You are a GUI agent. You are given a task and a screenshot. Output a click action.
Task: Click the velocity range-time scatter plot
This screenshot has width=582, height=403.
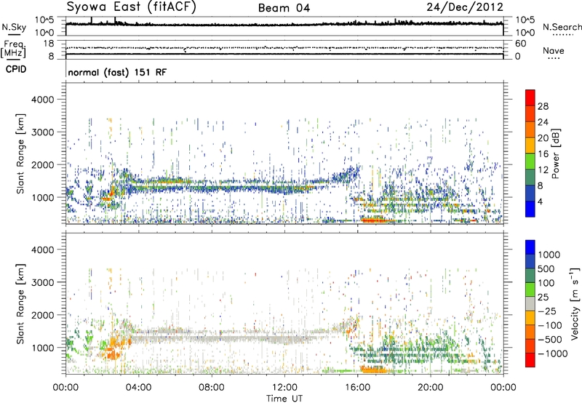pyautogui.click(x=284, y=303)
